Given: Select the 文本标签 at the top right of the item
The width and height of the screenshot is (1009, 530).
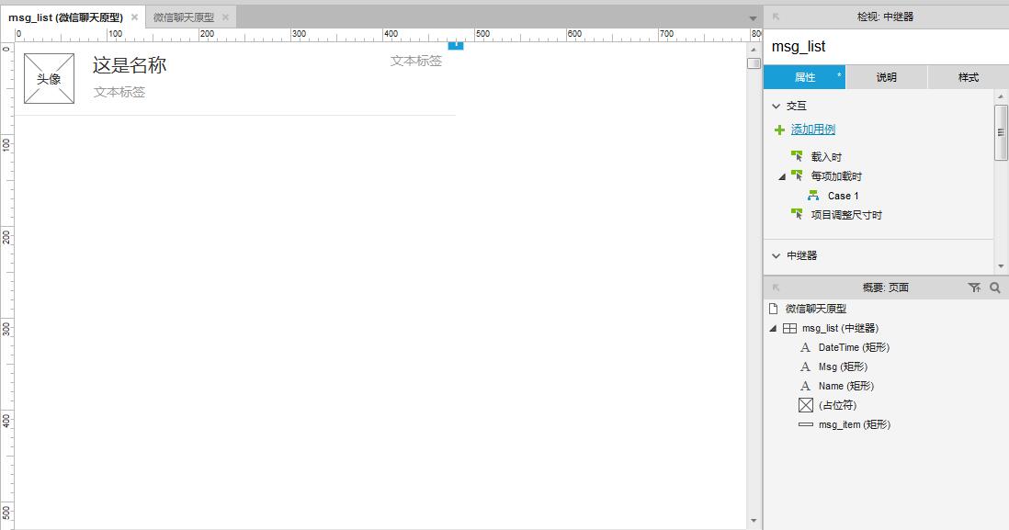Looking at the screenshot, I should click(415, 62).
